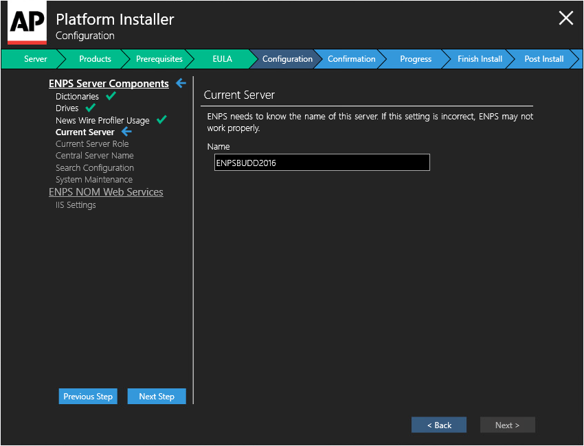
Task: Select Search Configuration item
Action: [95, 167]
